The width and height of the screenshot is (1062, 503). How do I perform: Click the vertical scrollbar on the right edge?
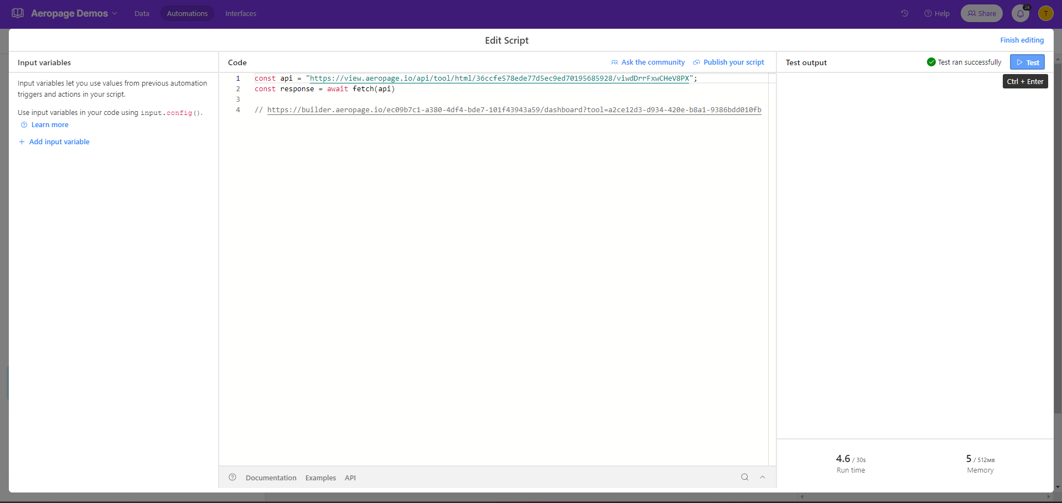[x=1058, y=238]
